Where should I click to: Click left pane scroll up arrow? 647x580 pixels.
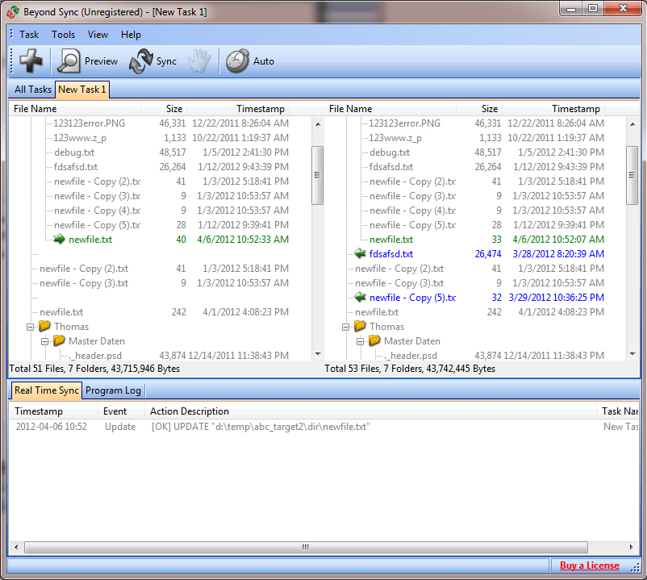coord(318,123)
